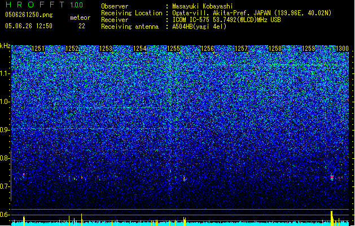This screenshot has width=355, height=226.
Task: Click the yellow power spike after 1255
Action: click(185, 221)
